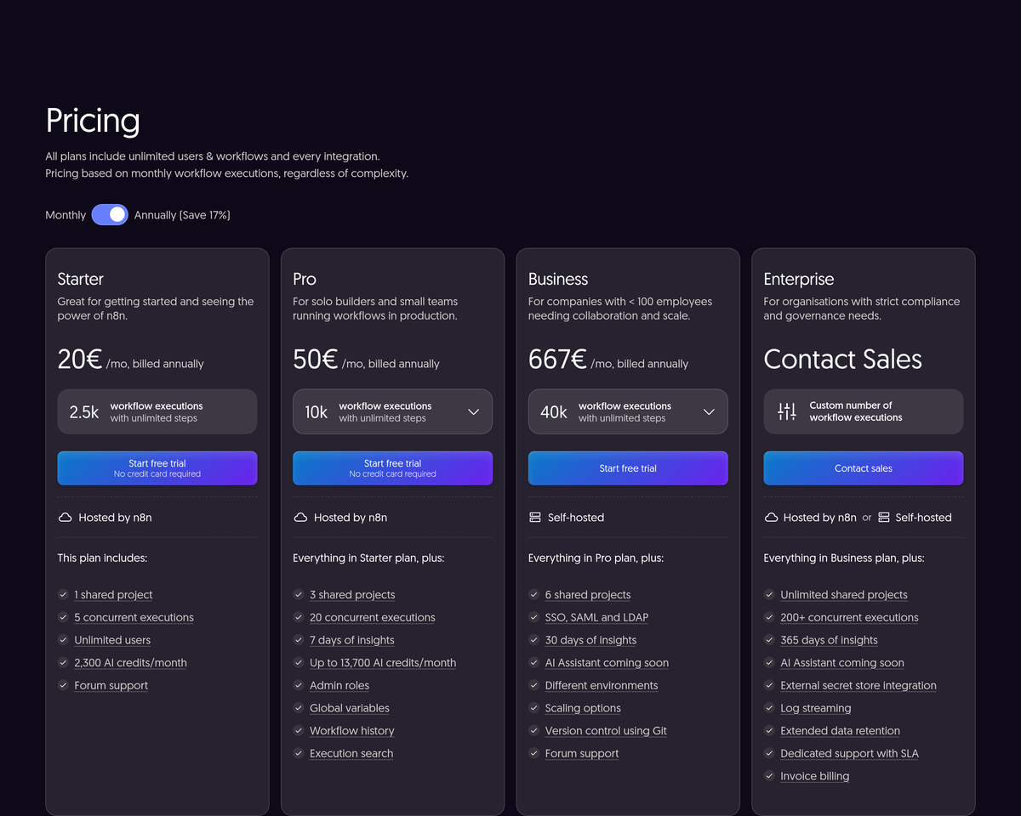Toggle the Monthly/Annually billing switch

(x=110, y=214)
